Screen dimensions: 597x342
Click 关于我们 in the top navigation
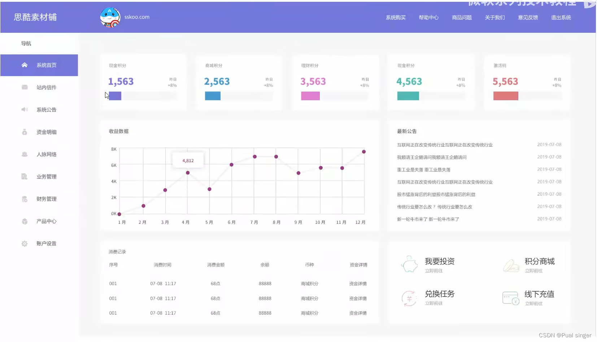click(495, 17)
